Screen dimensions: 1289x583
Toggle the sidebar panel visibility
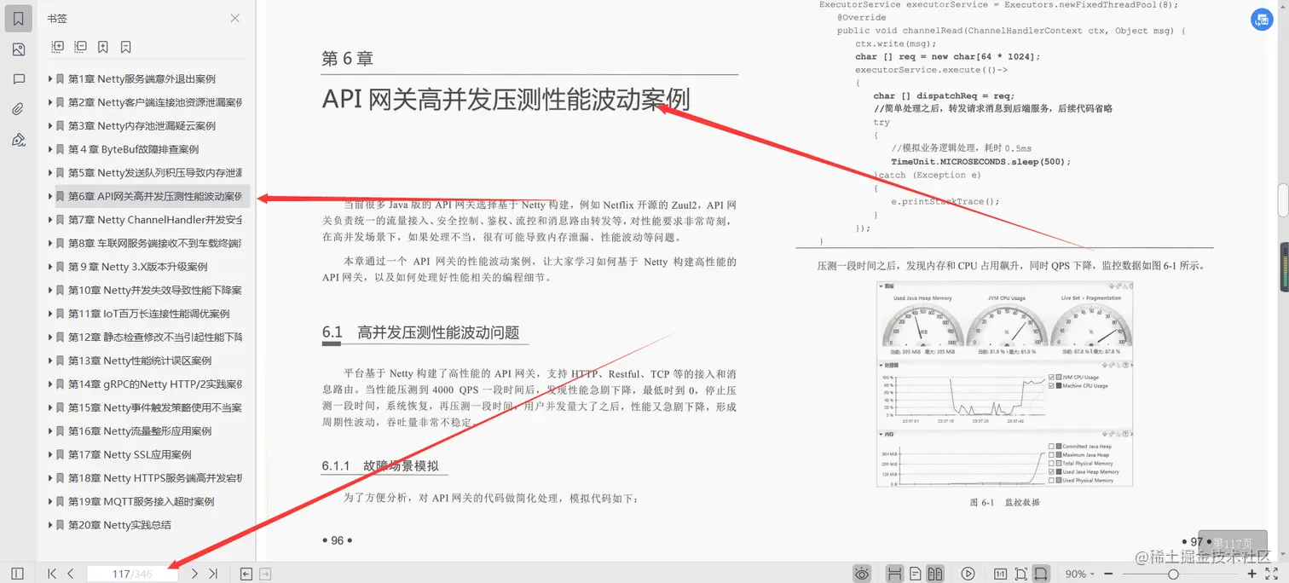coord(17,573)
